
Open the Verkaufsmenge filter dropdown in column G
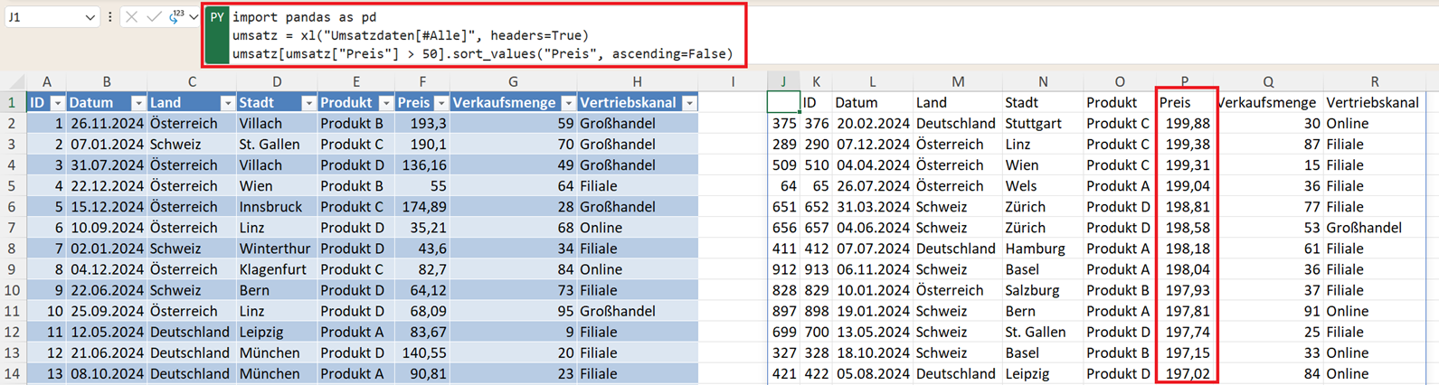tap(568, 103)
